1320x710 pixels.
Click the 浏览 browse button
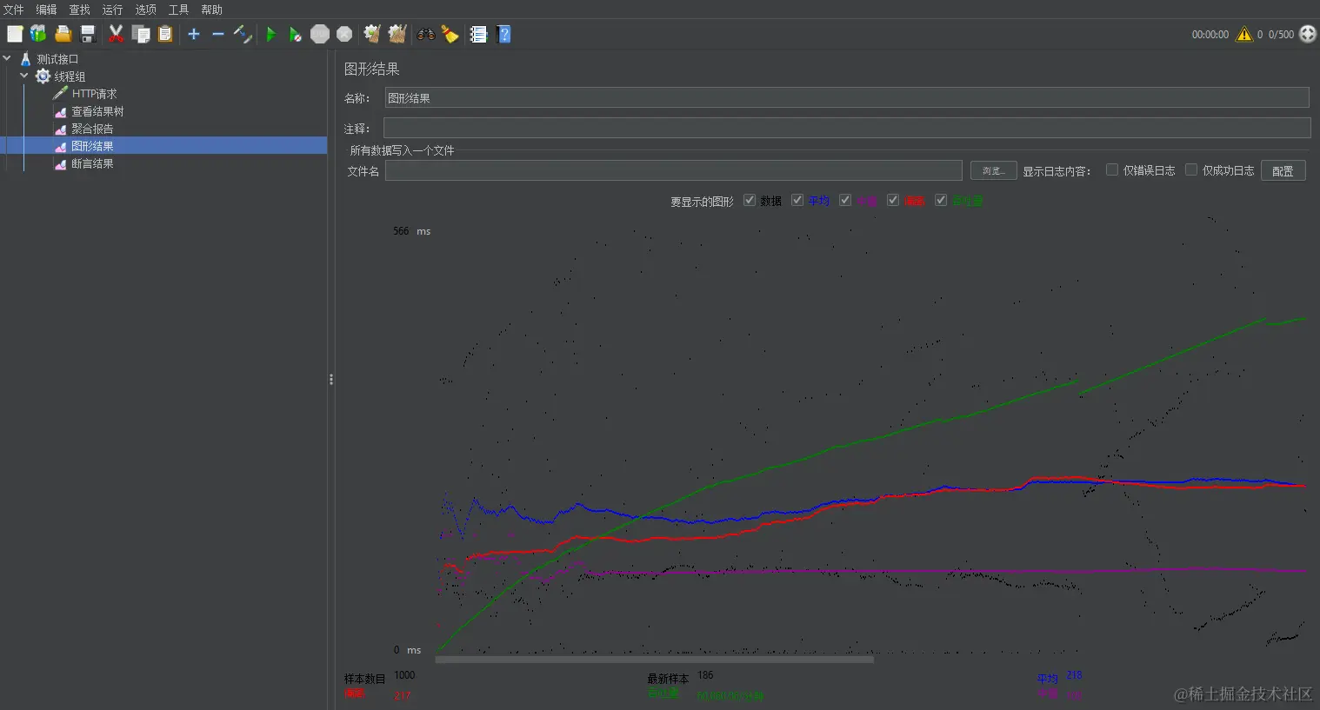[x=993, y=171]
